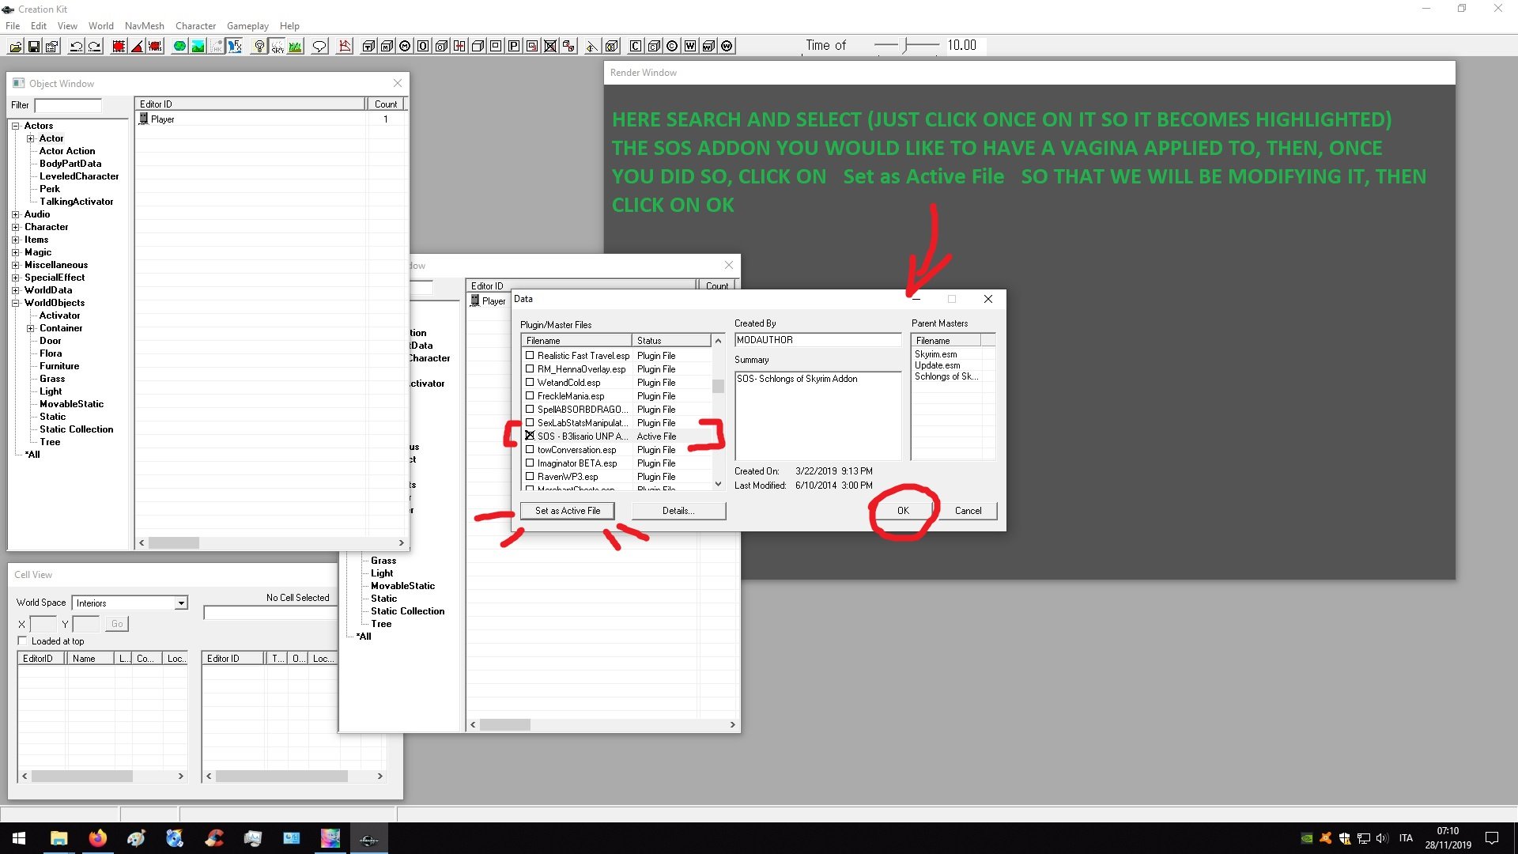Open the NavMesh menu

[145, 26]
